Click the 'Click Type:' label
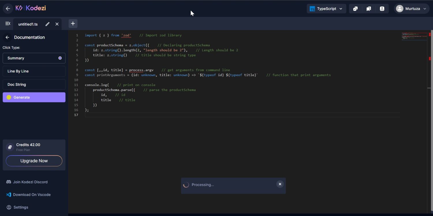Image resolution: width=433 pixels, height=216 pixels. [x=11, y=48]
